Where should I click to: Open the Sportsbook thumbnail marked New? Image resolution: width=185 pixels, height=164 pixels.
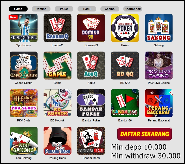pos(24,28)
